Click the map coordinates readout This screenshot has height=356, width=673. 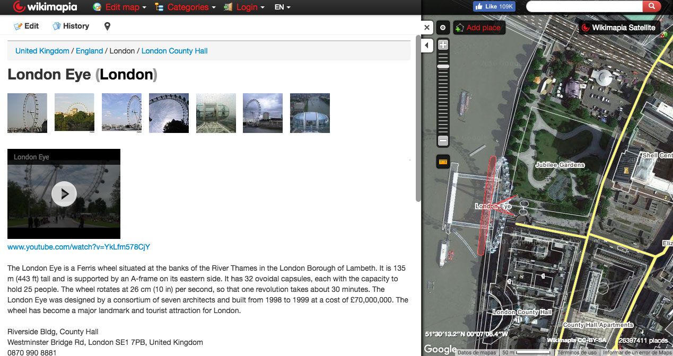pos(467,334)
